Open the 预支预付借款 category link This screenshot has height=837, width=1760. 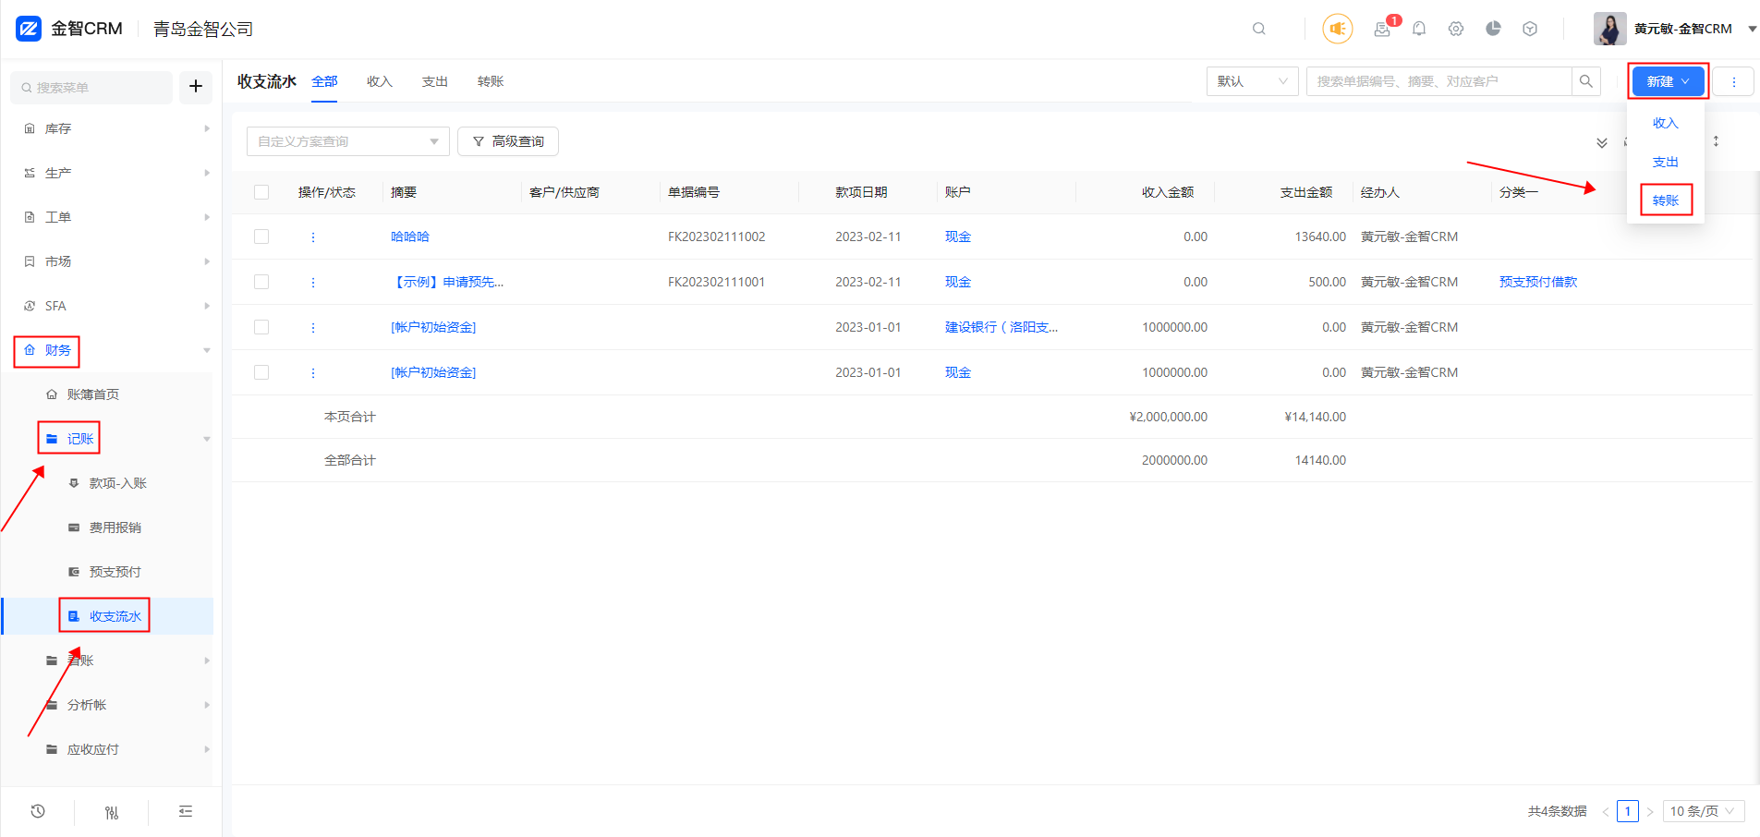click(1538, 282)
